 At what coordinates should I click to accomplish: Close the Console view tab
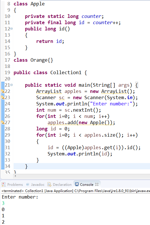(97, 184)
